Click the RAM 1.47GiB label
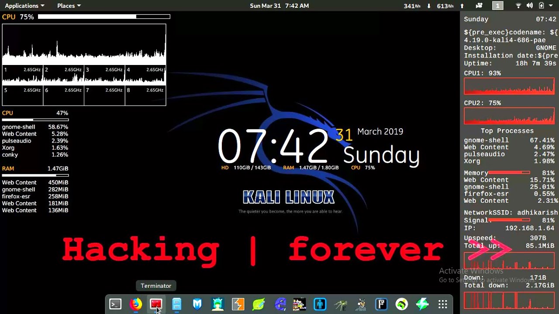The width and height of the screenshot is (559, 314). 35,168
